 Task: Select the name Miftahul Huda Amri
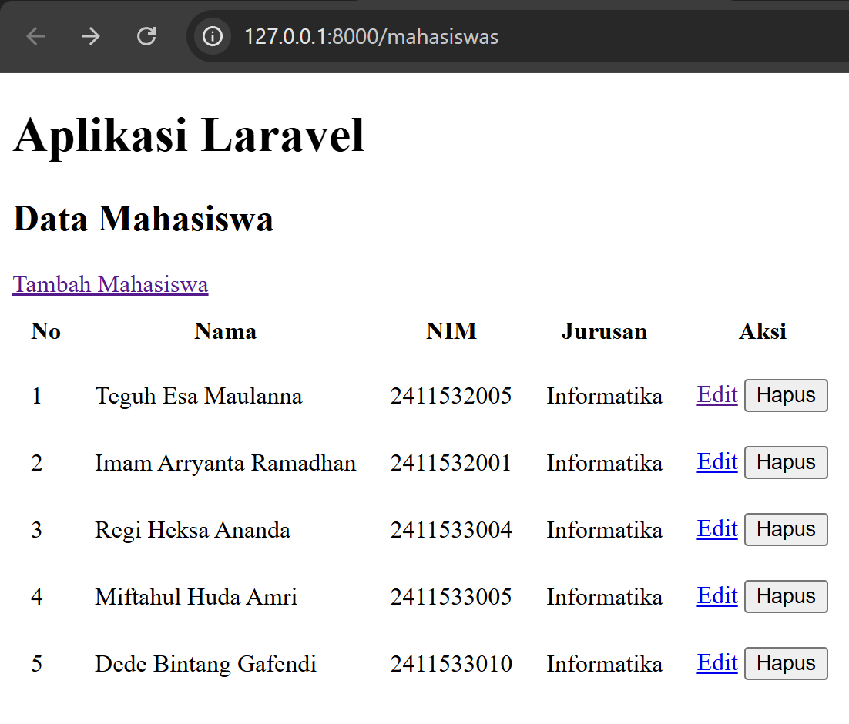tap(196, 597)
